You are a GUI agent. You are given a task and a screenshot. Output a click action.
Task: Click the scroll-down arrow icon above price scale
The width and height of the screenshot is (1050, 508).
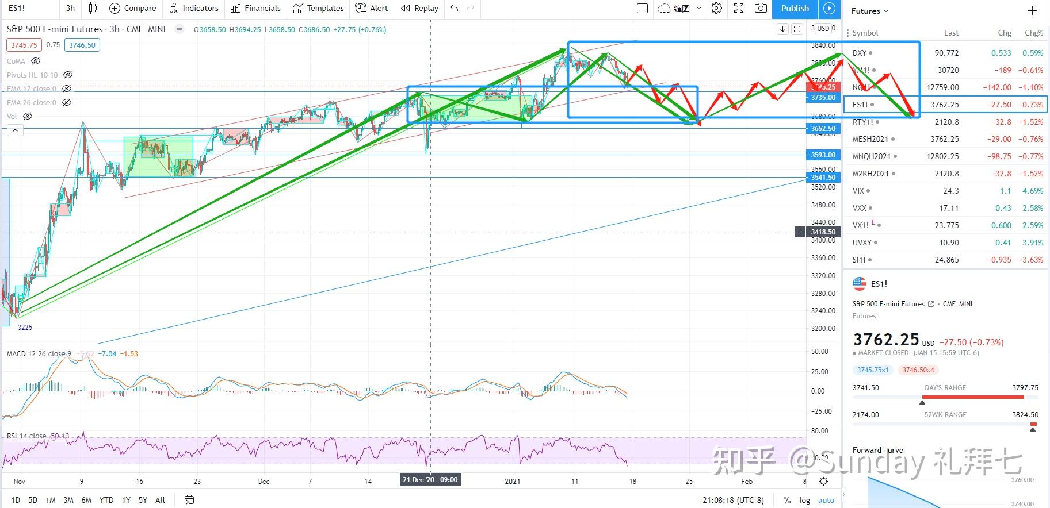pyautogui.click(x=782, y=29)
